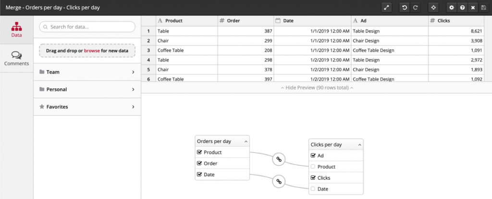
Task: Click the center canvas crosshair icon
Action: click(433, 8)
